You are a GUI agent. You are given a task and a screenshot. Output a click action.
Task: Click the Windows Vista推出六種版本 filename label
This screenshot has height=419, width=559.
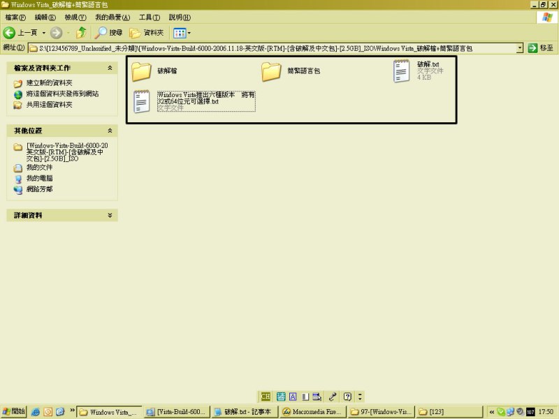(206, 98)
